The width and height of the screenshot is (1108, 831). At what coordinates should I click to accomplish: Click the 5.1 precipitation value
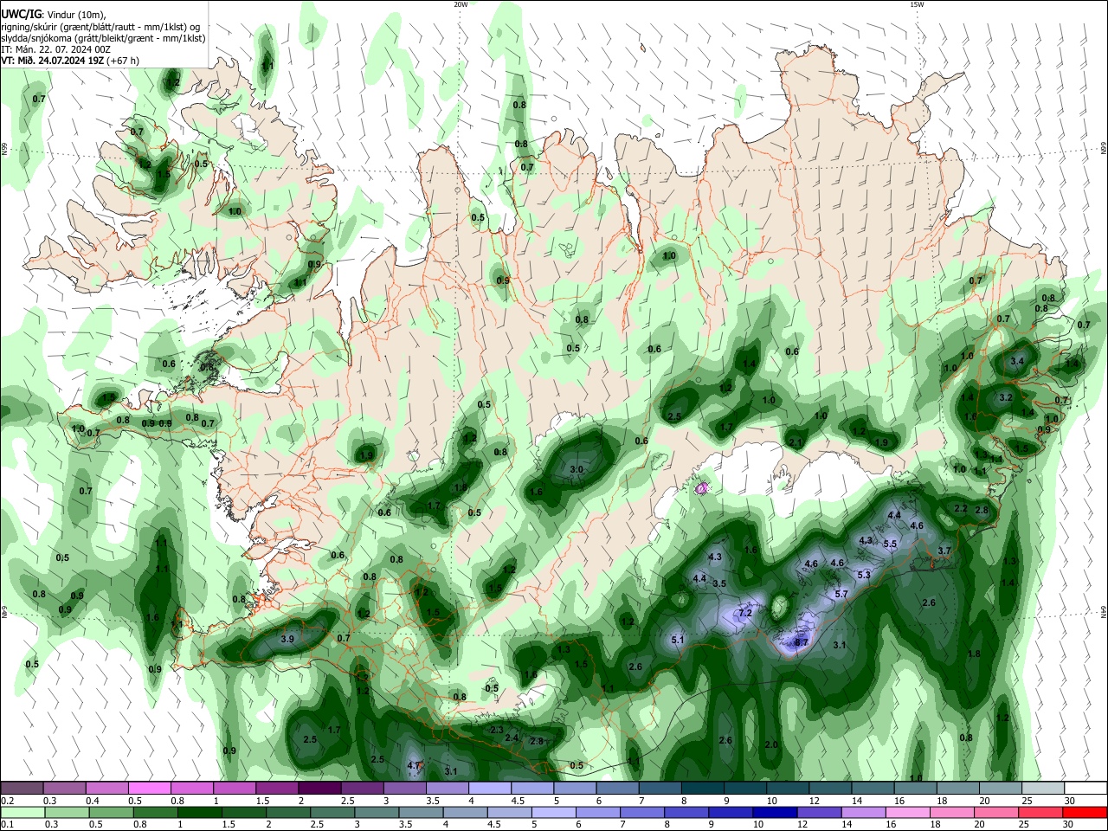[x=678, y=641]
